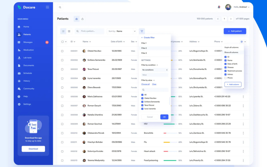This screenshot has width=267, height=167.
Task: Click the Find a patient search field
Action: pyautogui.click(x=91, y=31)
